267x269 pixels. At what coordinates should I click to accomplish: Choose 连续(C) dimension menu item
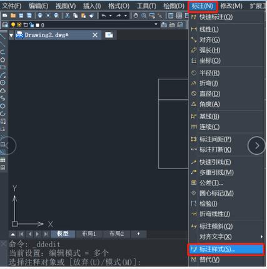(227, 127)
